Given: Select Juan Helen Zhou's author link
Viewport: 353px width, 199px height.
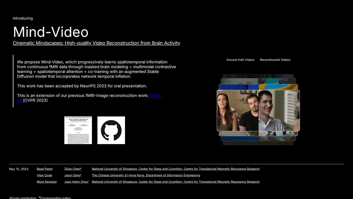Looking at the screenshot, I should tap(76, 182).
